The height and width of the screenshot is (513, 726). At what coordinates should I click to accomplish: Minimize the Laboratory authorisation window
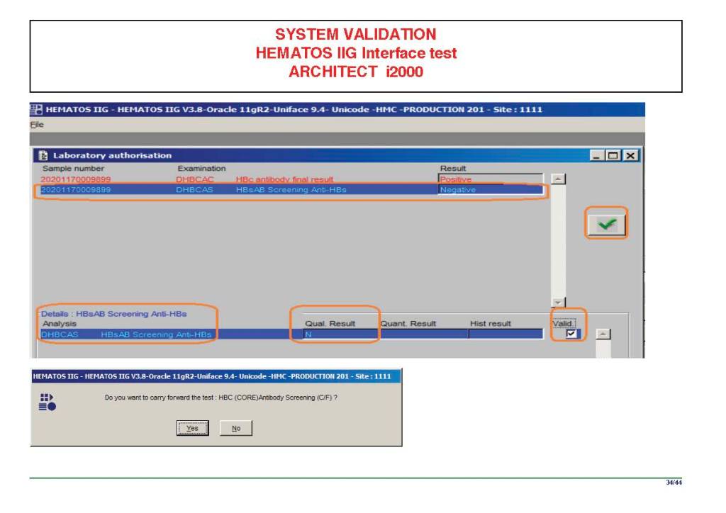click(x=599, y=155)
